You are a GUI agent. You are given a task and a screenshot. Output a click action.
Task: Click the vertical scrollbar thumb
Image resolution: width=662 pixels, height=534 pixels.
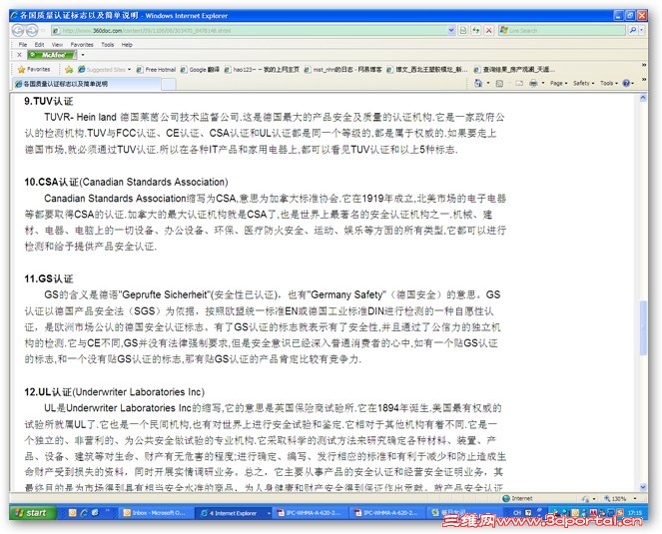click(643, 327)
